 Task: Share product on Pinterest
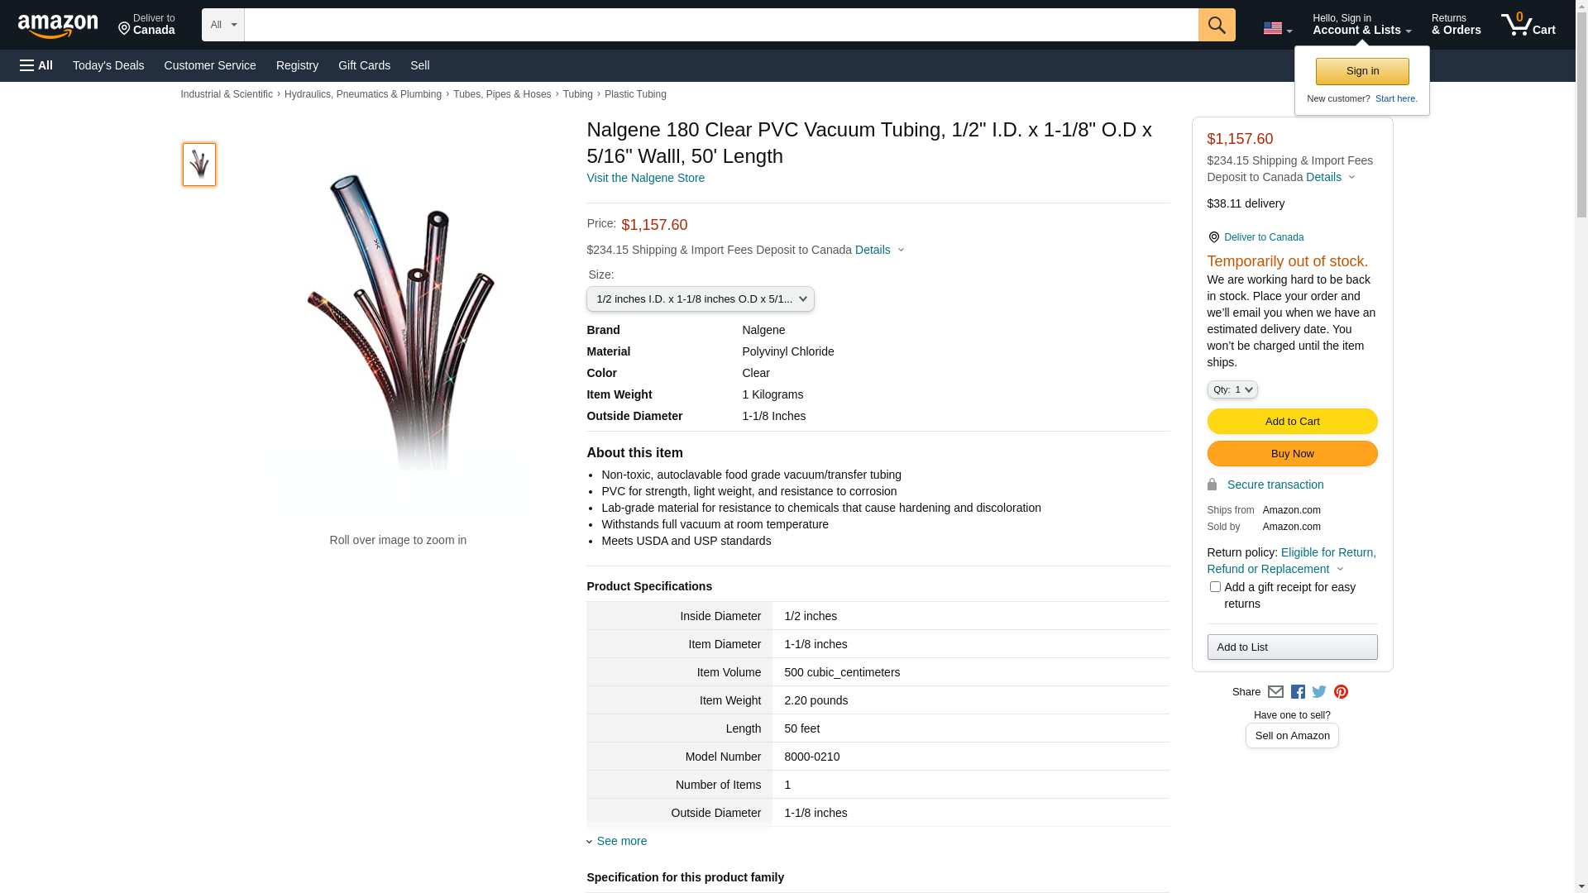click(x=1341, y=692)
